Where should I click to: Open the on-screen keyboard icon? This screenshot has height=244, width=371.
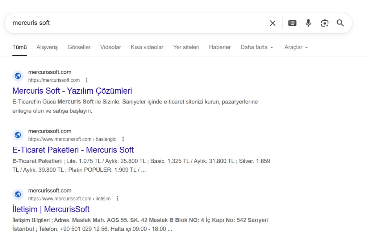(x=292, y=23)
